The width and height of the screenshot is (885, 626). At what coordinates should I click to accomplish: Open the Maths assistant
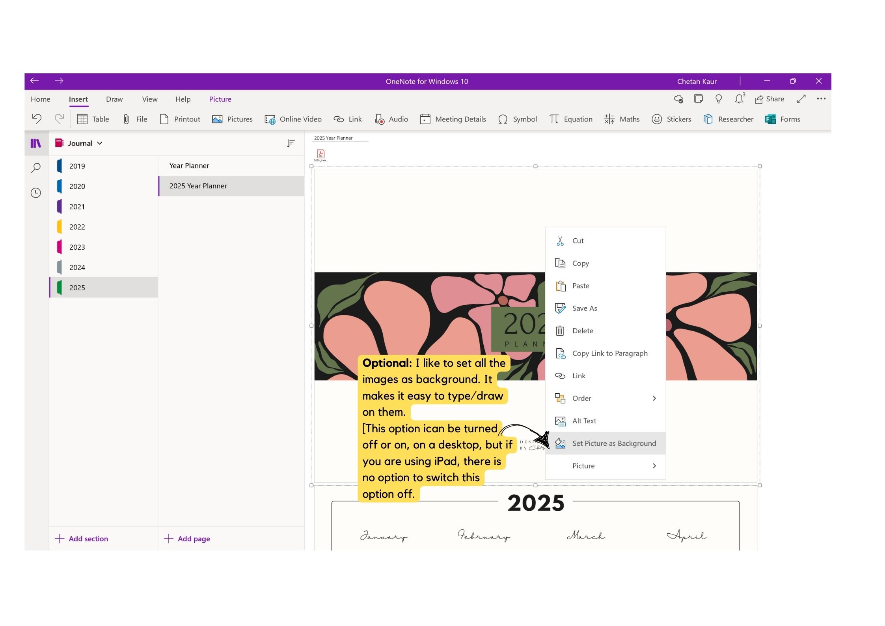622,119
